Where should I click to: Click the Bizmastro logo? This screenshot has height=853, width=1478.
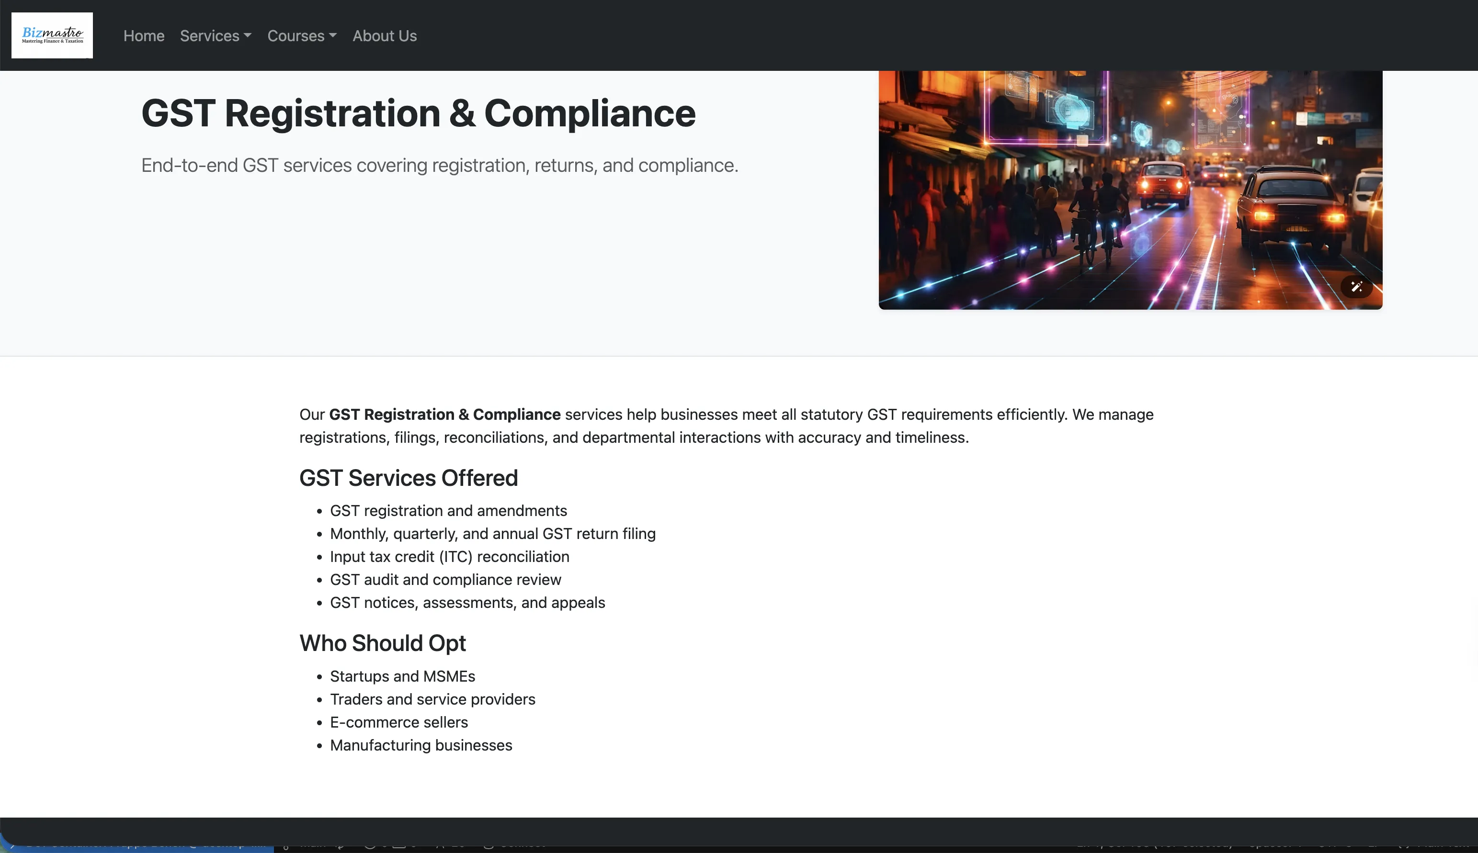pyautogui.click(x=52, y=35)
